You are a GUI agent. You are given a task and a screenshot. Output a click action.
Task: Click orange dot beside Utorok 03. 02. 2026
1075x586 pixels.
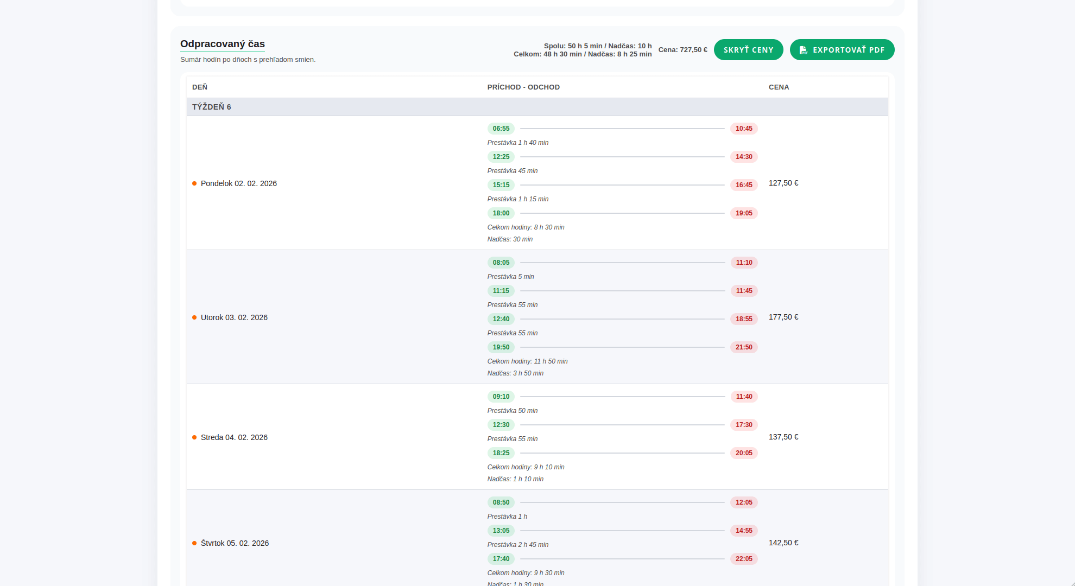[x=194, y=317]
